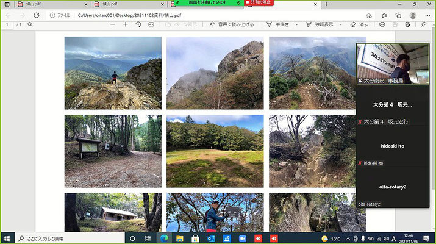This screenshot has width=436, height=244.
Task: Open Task View on taskbar
Action: click(148, 239)
